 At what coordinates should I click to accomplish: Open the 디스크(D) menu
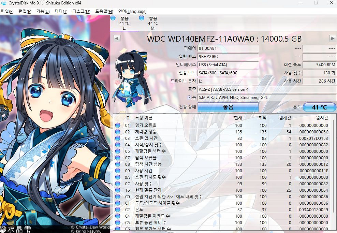click(x=81, y=11)
